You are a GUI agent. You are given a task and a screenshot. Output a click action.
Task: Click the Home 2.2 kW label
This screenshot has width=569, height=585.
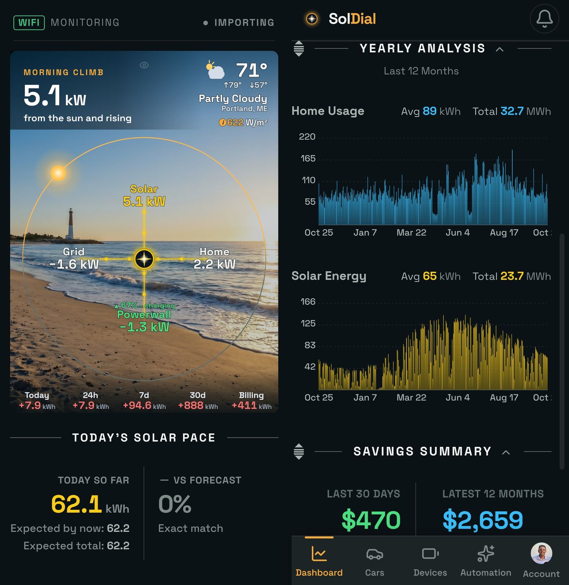pyautogui.click(x=214, y=258)
